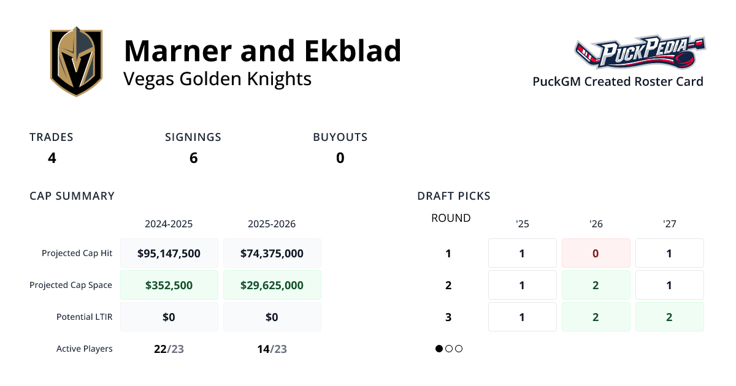The width and height of the screenshot is (736, 386).
Task: Select the round 1 '25 draft pick cell
Action: coord(522,253)
